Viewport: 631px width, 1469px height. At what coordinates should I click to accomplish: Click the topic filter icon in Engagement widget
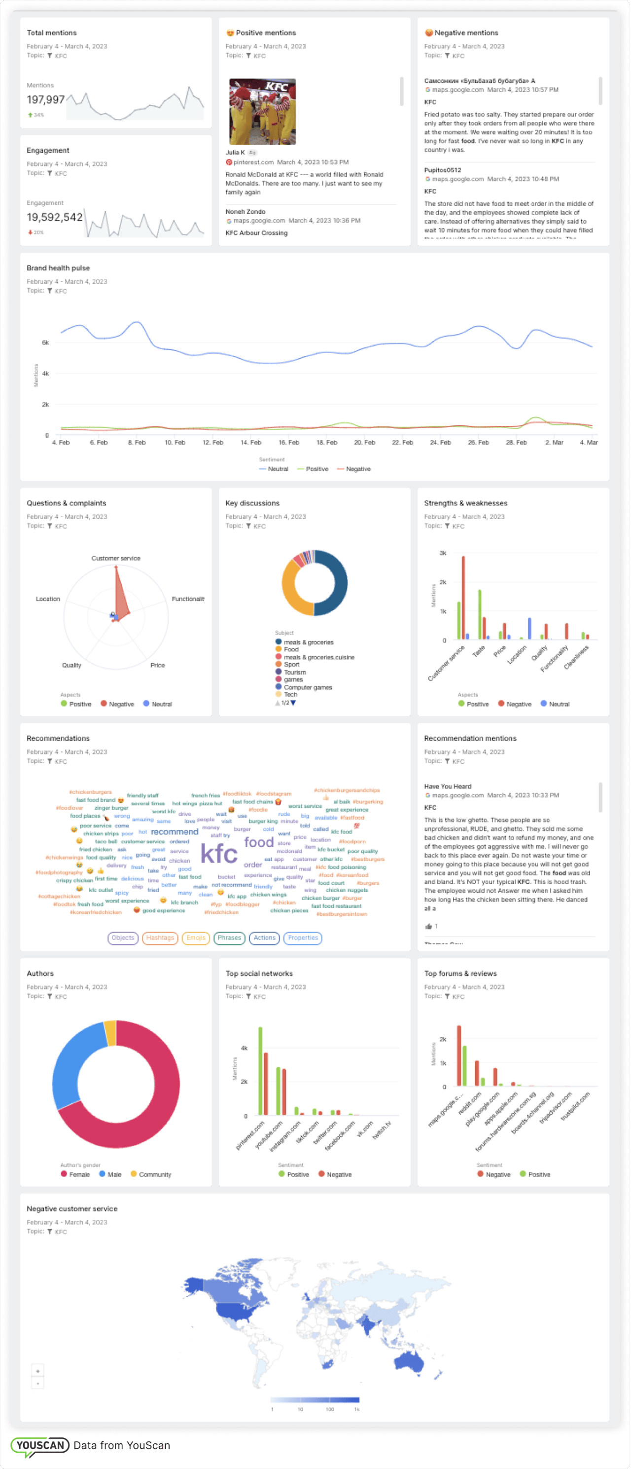pos(50,173)
